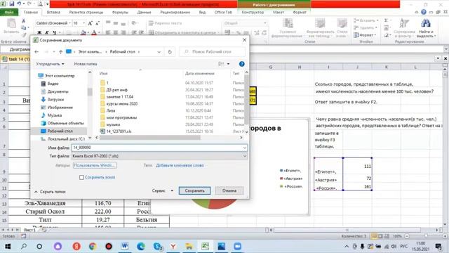Click the help icon in the save dialog

pyautogui.click(x=241, y=64)
